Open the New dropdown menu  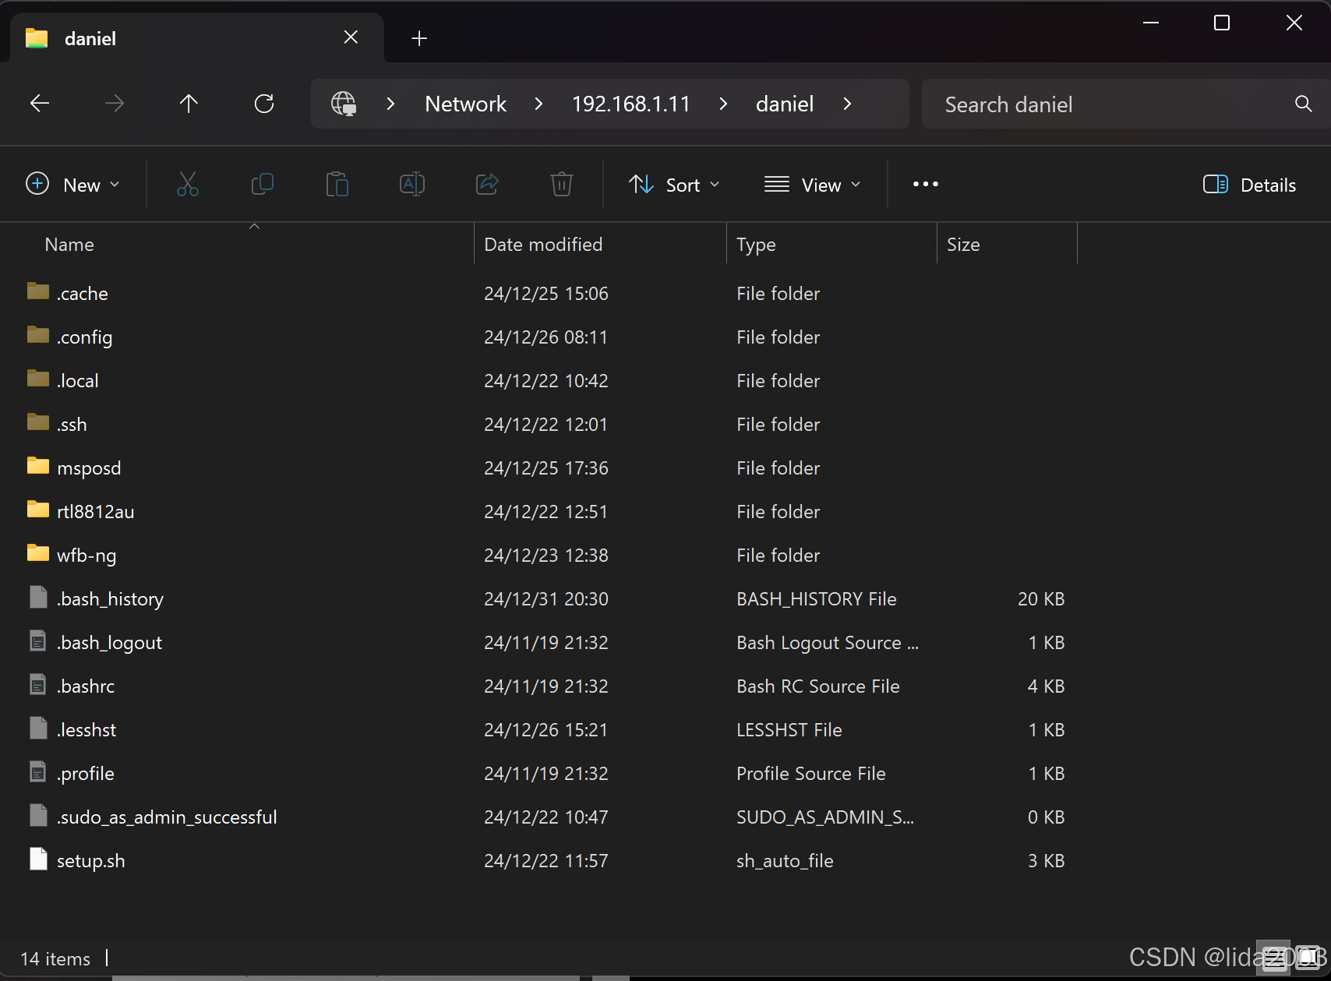click(x=73, y=185)
